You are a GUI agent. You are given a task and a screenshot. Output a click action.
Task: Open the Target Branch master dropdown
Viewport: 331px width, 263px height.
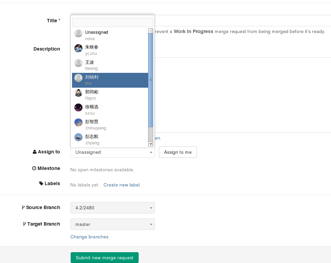point(112,224)
